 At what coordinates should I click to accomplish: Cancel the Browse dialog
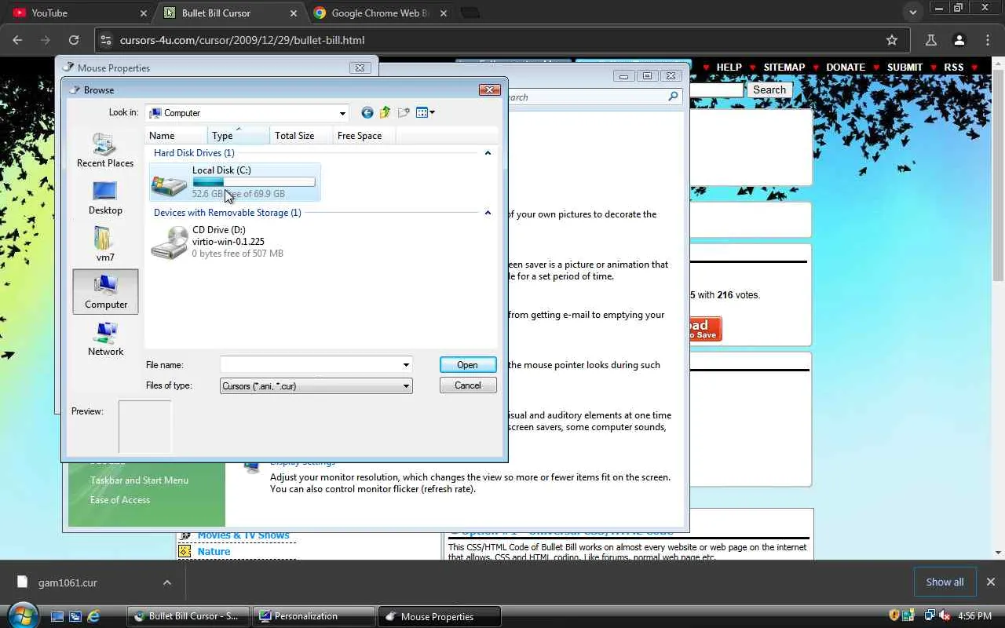(x=467, y=385)
